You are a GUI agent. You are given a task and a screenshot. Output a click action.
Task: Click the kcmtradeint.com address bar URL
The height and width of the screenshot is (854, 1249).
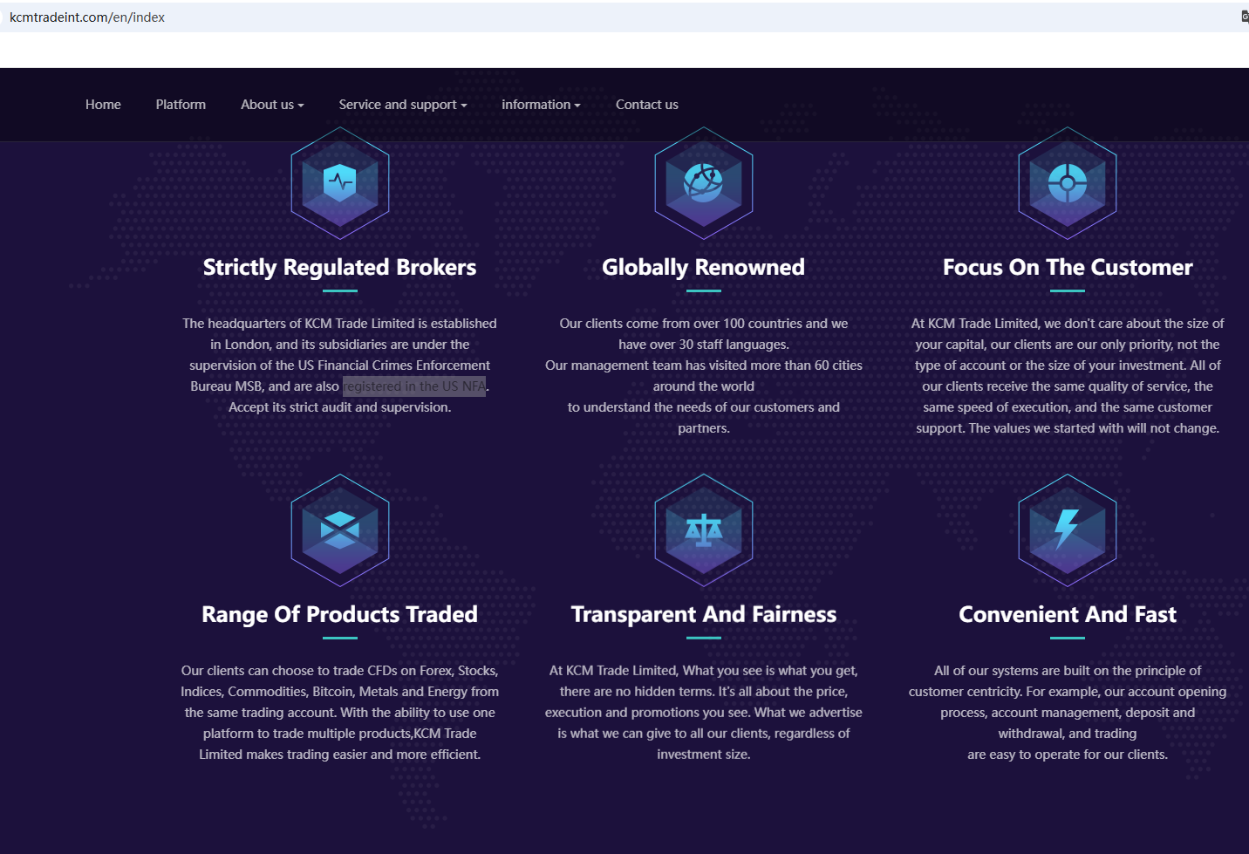87,17
